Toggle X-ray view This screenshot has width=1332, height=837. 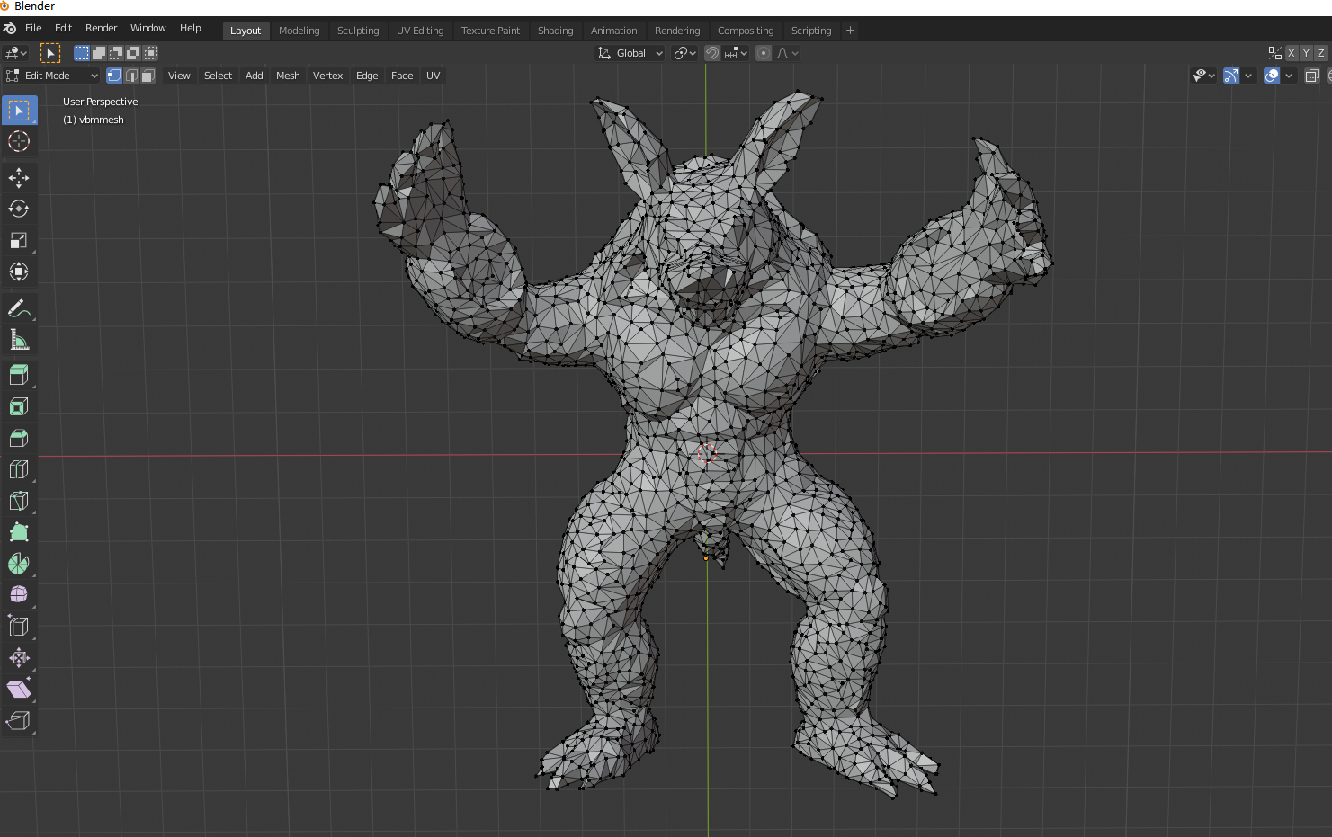pos(1312,76)
